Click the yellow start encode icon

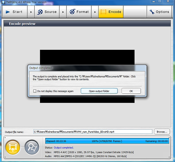[13, 147]
